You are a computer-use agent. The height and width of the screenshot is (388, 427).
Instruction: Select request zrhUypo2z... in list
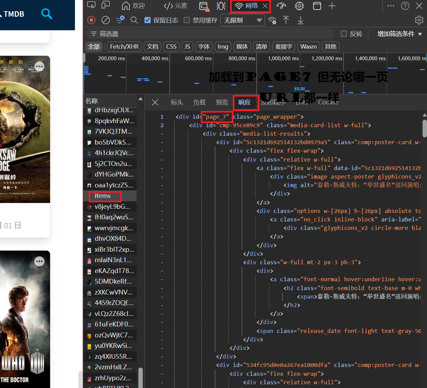coord(110,378)
